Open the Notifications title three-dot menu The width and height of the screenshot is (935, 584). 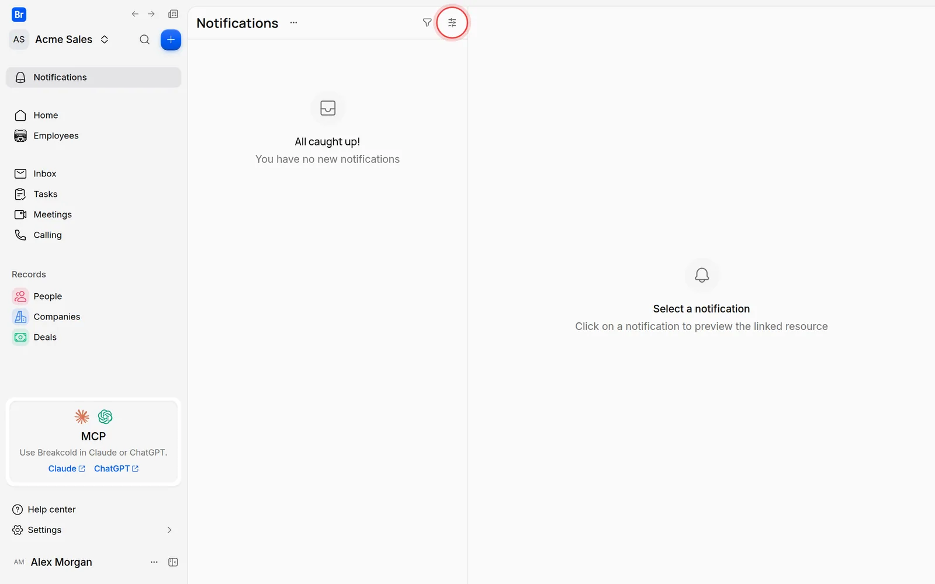[293, 23]
